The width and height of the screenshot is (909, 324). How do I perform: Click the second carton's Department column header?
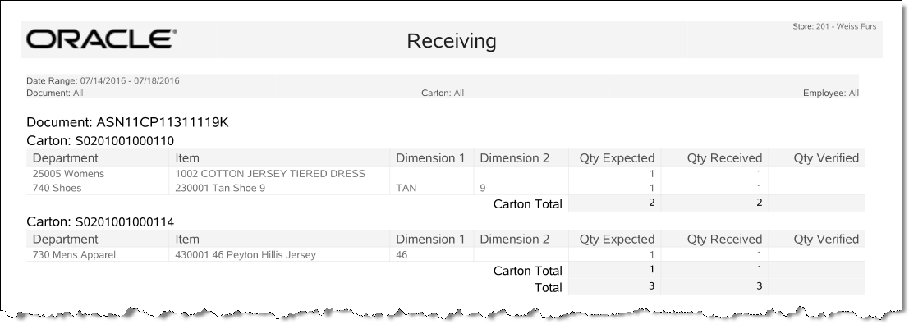pyautogui.click(x=66, y=239)
